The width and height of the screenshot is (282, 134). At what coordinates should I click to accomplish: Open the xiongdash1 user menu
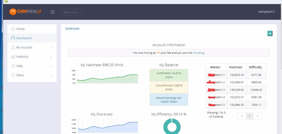[x=266, y=12]
